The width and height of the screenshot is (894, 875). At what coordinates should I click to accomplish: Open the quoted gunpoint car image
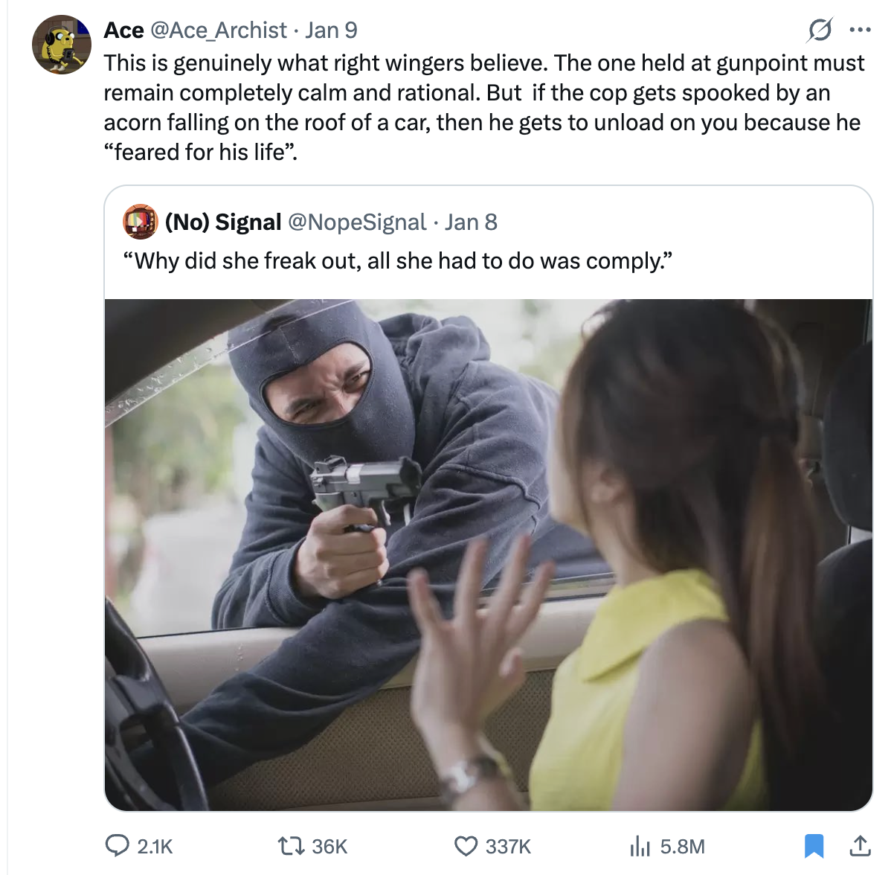pos(489,554)
